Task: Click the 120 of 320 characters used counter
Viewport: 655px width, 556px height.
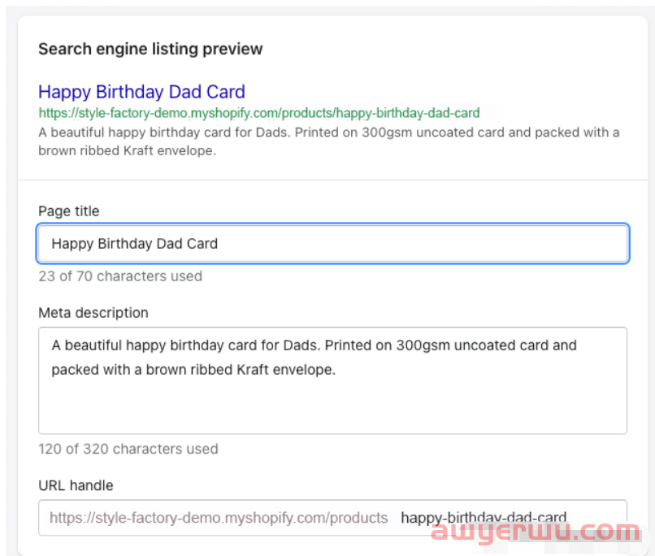Action: (x=128, y=449)
